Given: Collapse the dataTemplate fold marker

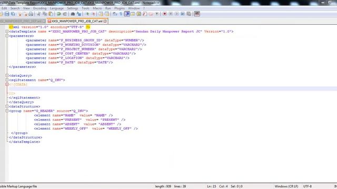Looking at the screenshot, I should point(7,31).
